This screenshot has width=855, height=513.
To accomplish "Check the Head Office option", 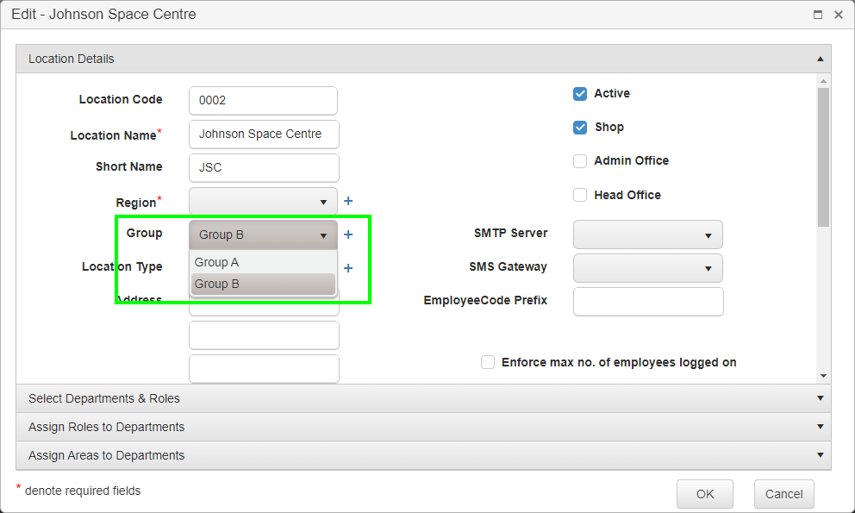I will 580,195.
